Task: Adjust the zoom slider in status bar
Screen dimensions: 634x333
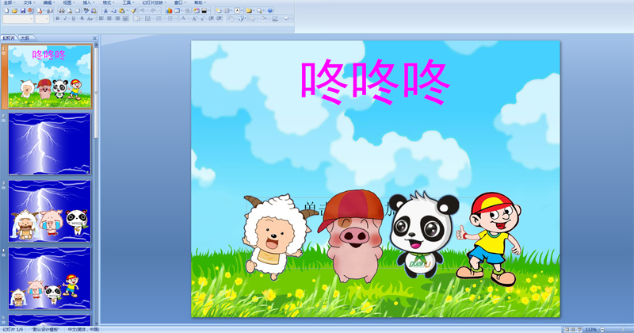Action: click(x=623, y=329)
